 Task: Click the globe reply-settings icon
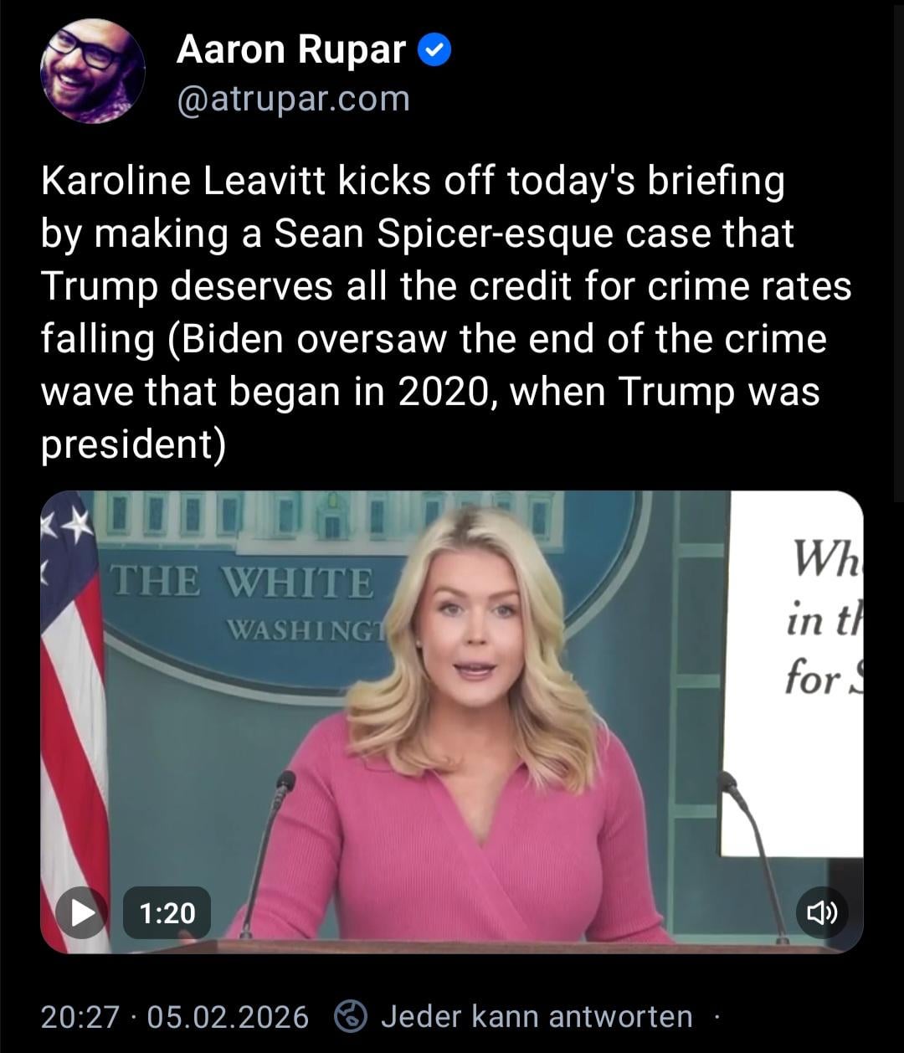[351, 1017]
